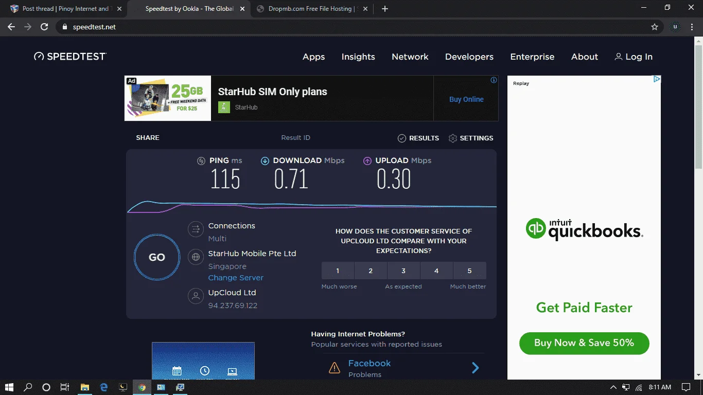This screenshot has height=395, width=703.
Task: Open the Chrome three-dot menu
Action: coord(693,27)
